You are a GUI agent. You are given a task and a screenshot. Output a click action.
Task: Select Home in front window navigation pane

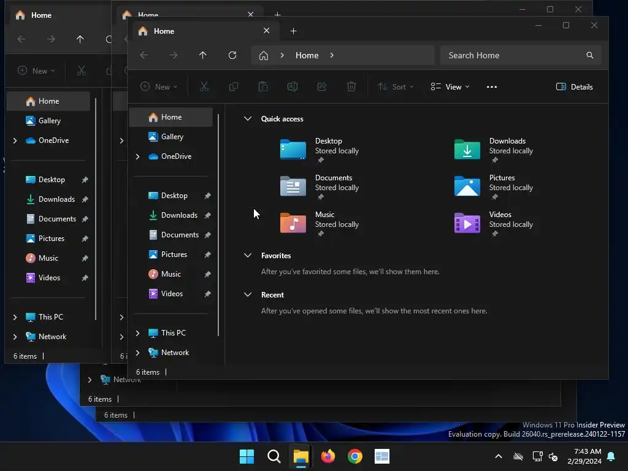click(170, 117)
